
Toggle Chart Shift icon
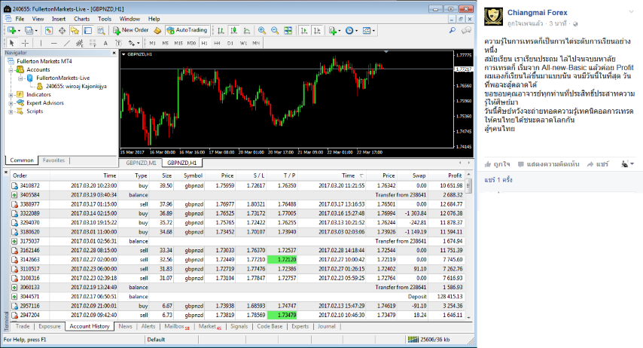317,30
